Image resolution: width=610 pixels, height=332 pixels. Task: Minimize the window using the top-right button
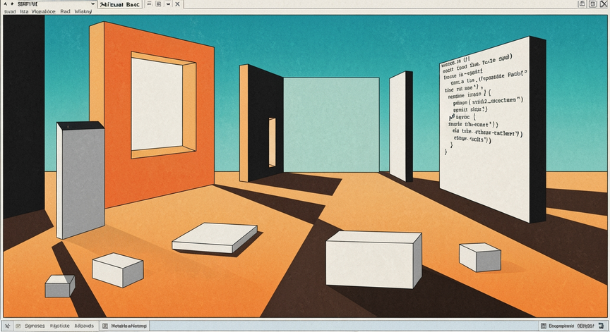582,4
